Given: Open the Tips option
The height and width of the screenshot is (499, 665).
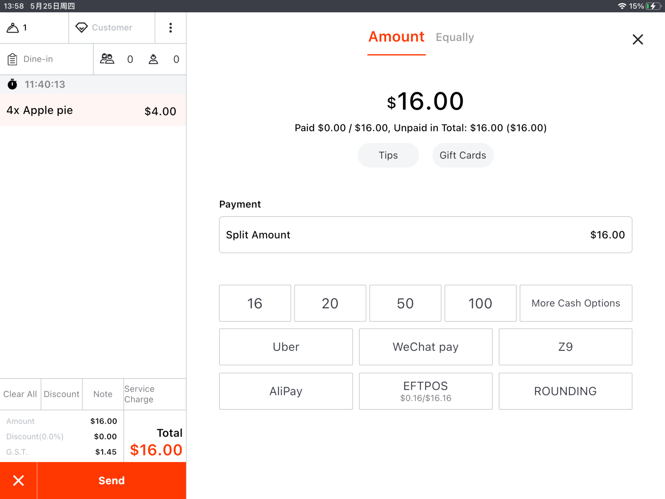Looking at the screenshot, I should (388, 155).
